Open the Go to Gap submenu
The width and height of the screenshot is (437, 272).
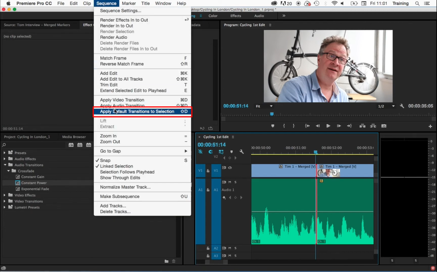point(142,151)
